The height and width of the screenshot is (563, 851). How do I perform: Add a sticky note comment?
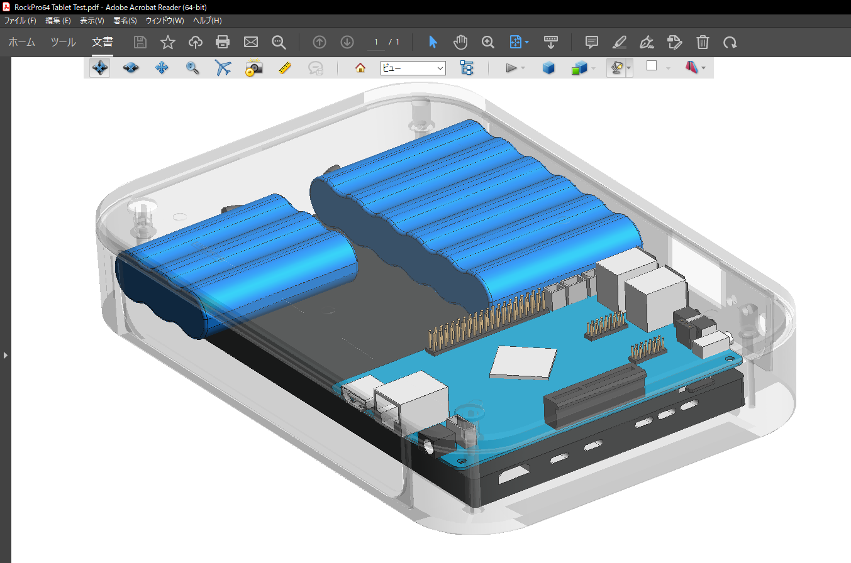[x=591, y=42]
